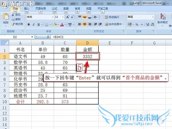
Task: Click the Cut scissors icon
Action: pos(13,15)
